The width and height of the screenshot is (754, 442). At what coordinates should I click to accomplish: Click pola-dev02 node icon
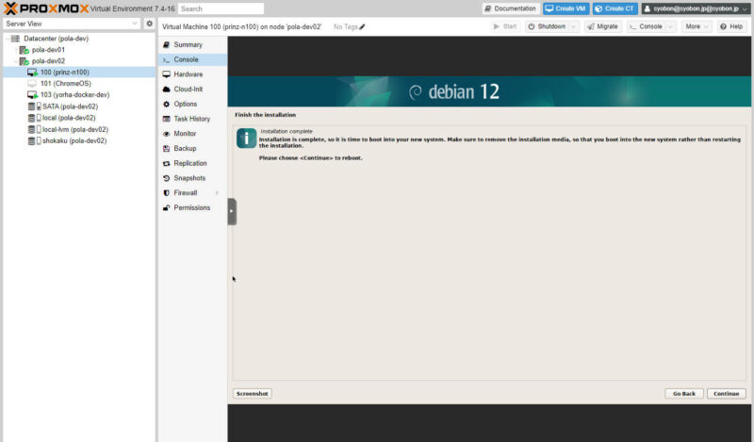tap(25, 61)
